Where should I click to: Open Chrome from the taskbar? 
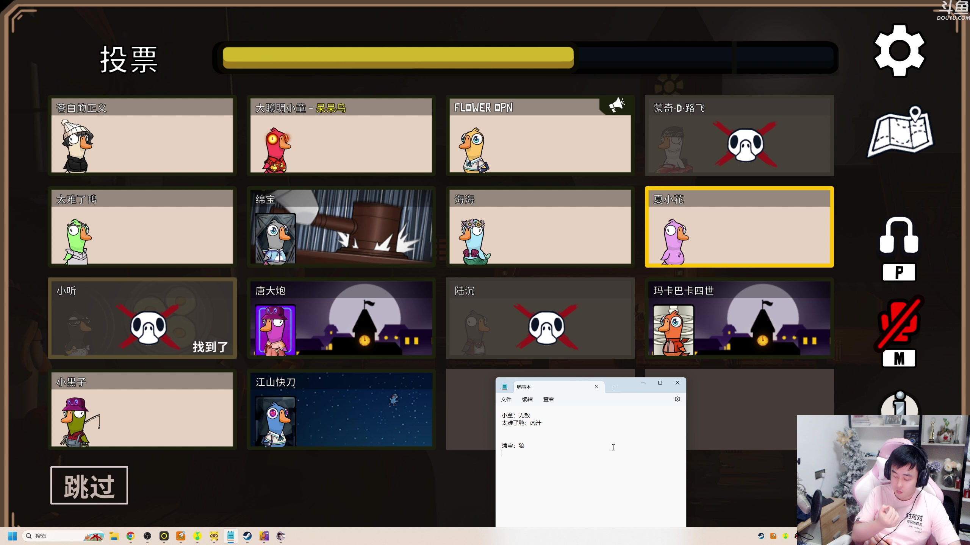coord(131,536)
